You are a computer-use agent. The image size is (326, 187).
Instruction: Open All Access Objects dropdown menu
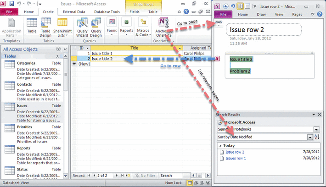click(58, 49)
